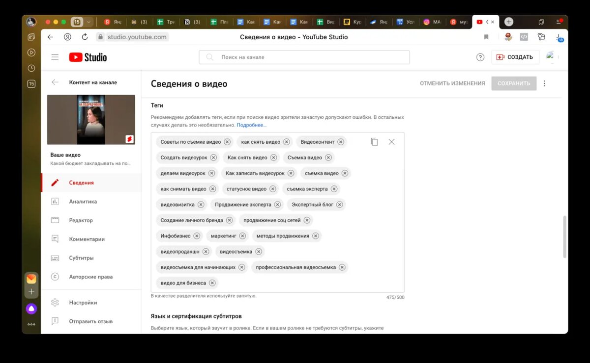Click the СОЗДАТЬ button
Image resolution: width=590 pixels, height=363 pixels.
(x=515, y=57)
